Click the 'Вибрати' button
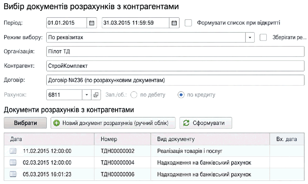Screen dimensions: 308x184 click(x=25, y=123)
